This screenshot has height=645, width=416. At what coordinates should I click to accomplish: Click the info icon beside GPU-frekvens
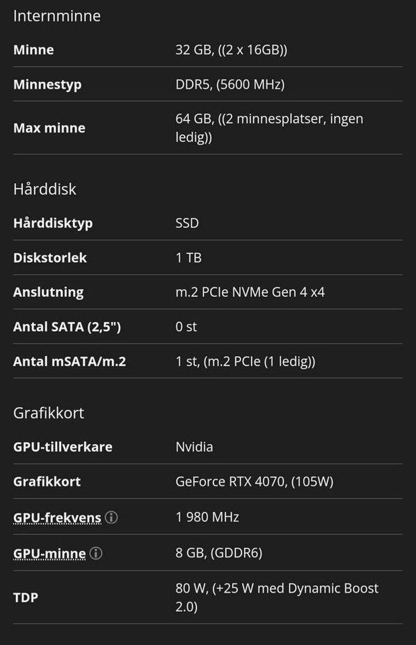(x=111, y=517)
